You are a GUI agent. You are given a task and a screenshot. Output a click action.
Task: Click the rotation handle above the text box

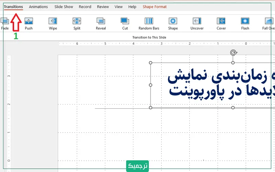(x=233, y=53)
